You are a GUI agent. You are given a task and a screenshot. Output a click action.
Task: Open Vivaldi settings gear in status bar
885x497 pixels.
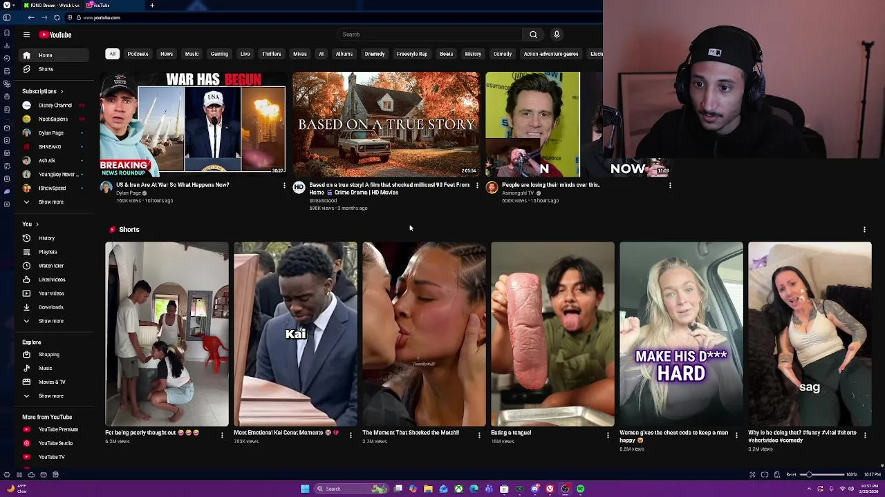7,475
